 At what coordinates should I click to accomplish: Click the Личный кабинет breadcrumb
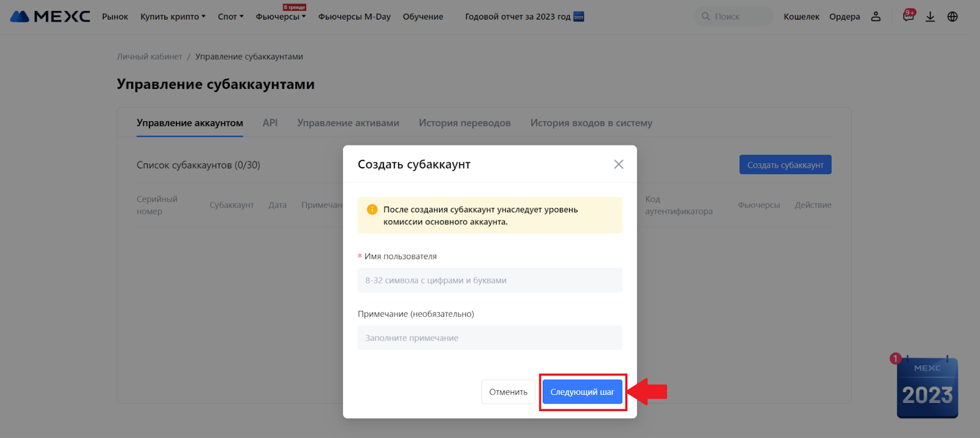tap(149, 56)
